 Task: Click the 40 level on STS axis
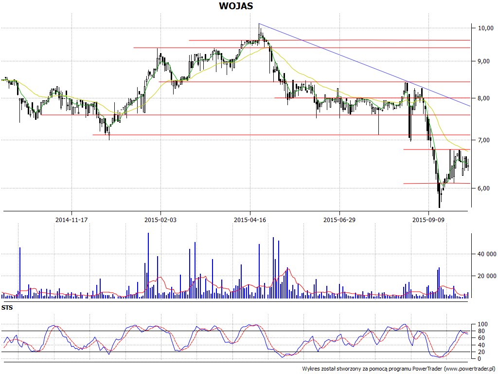point(481,345)
